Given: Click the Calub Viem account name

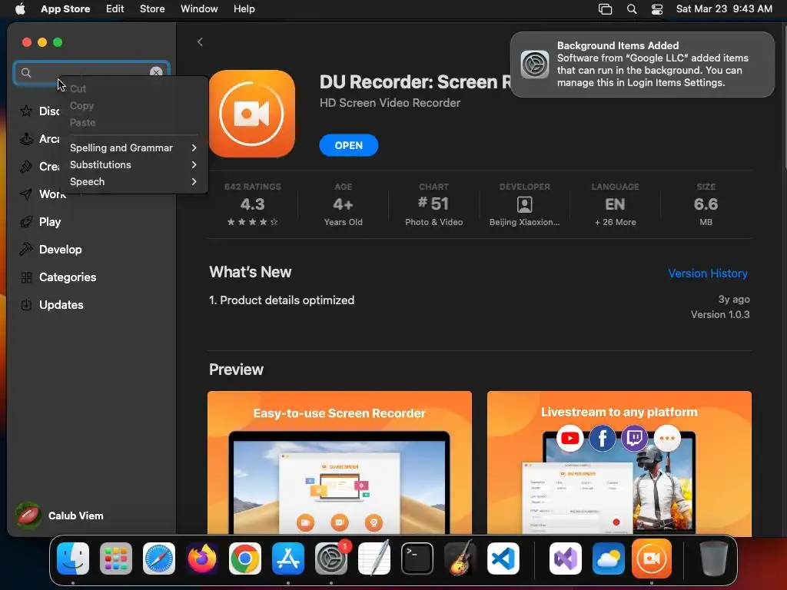Looking at the screenshot, I should pos(76,515).
